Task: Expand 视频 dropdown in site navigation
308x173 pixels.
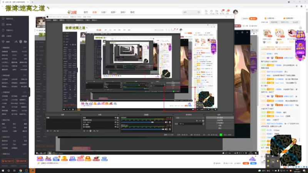Action: 113,12
